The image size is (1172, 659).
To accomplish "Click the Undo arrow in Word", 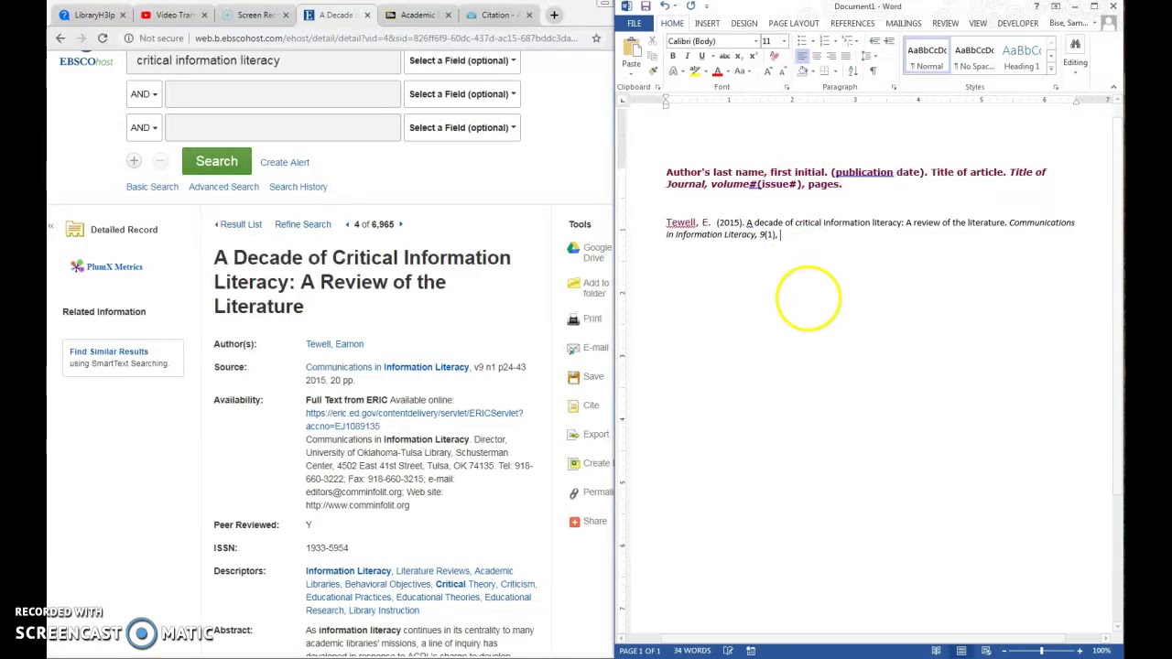I will pos(665,6).
